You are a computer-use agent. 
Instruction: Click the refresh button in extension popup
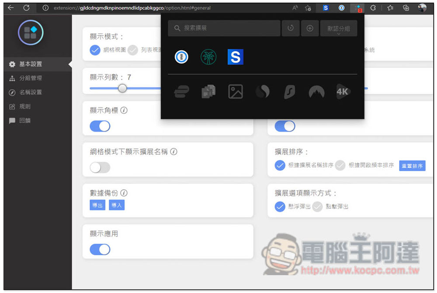(291, 28)
